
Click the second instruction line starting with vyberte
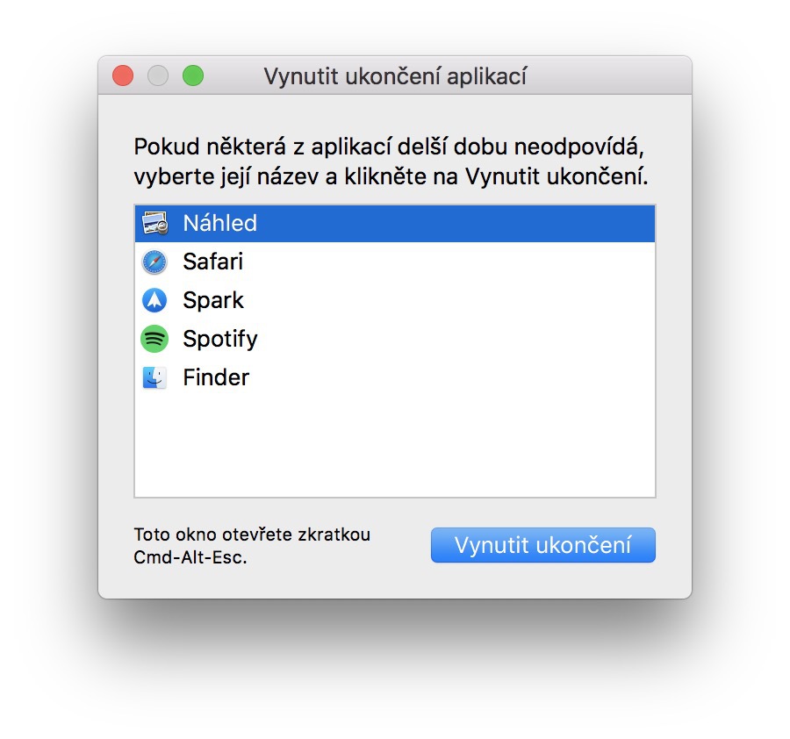(x=391, y=176)
